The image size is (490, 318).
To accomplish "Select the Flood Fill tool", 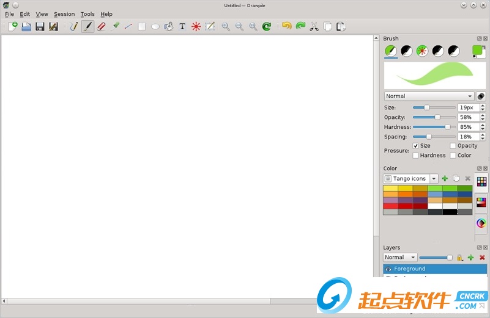I will (169, 26).
